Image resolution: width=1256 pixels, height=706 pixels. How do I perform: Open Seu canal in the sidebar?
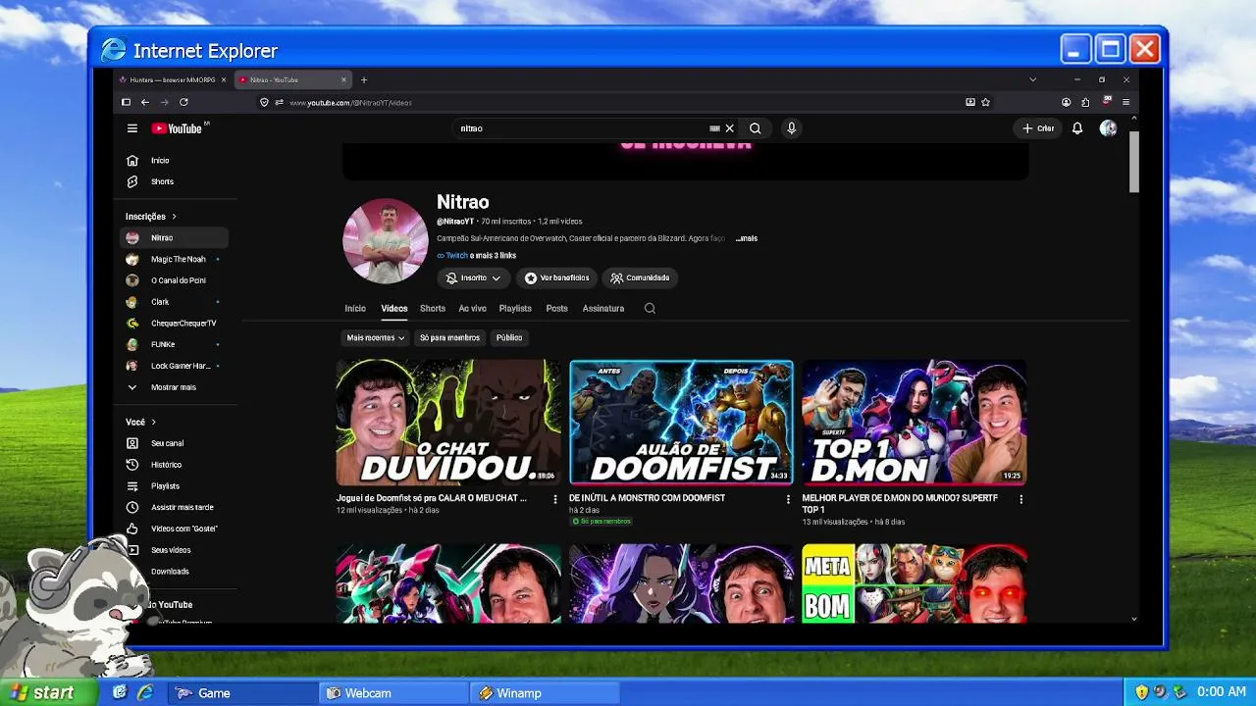click(x=174, y=443)
